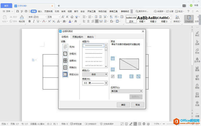Image resolution: width=201 pixels, height=126 pixels.
Task: Click the Print icon in toolbar
Action: (26, 11)
